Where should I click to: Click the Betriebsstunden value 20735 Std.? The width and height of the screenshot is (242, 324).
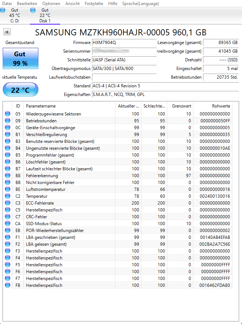pyautogui.click(x=221, y=77)
